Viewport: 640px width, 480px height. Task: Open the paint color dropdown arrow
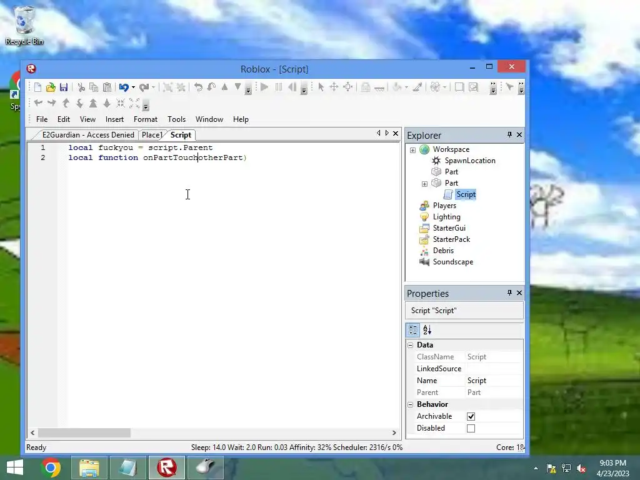coord(406,87)
